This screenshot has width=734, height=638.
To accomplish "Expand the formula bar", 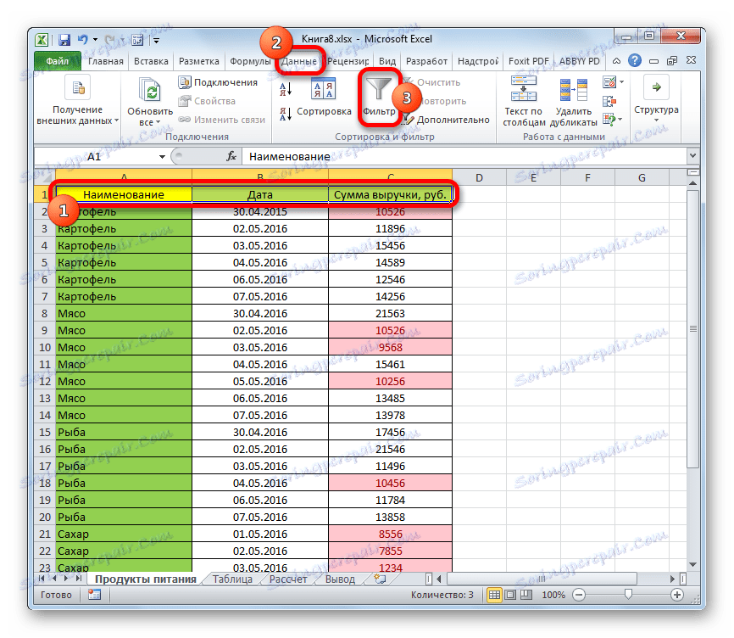I will [x=692, y=155].
